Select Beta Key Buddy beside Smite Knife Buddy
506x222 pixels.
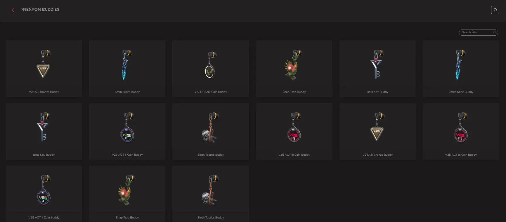377,69
